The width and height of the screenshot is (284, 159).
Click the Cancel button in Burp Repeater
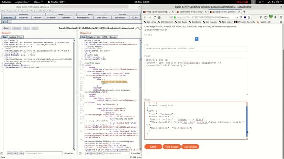pyautogui.click(x=17, y=28)
